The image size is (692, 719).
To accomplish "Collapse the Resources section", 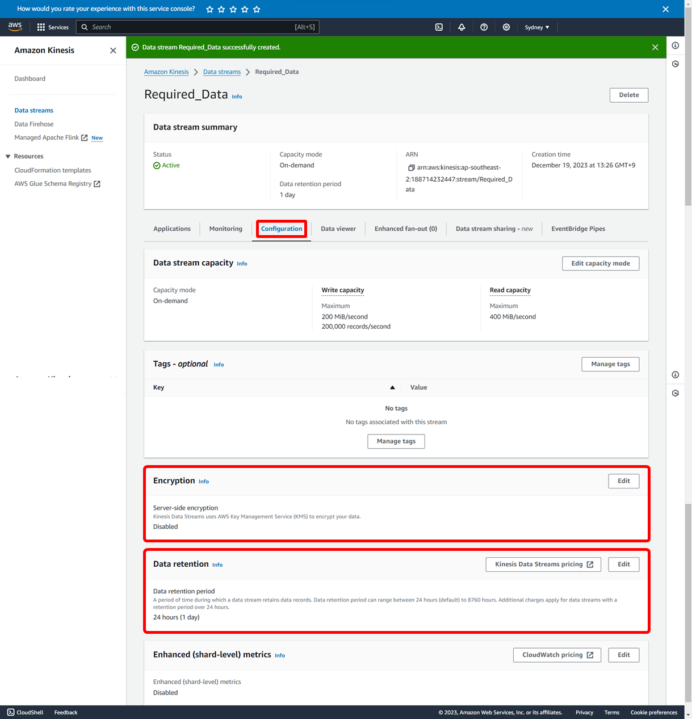I will 8,156.
